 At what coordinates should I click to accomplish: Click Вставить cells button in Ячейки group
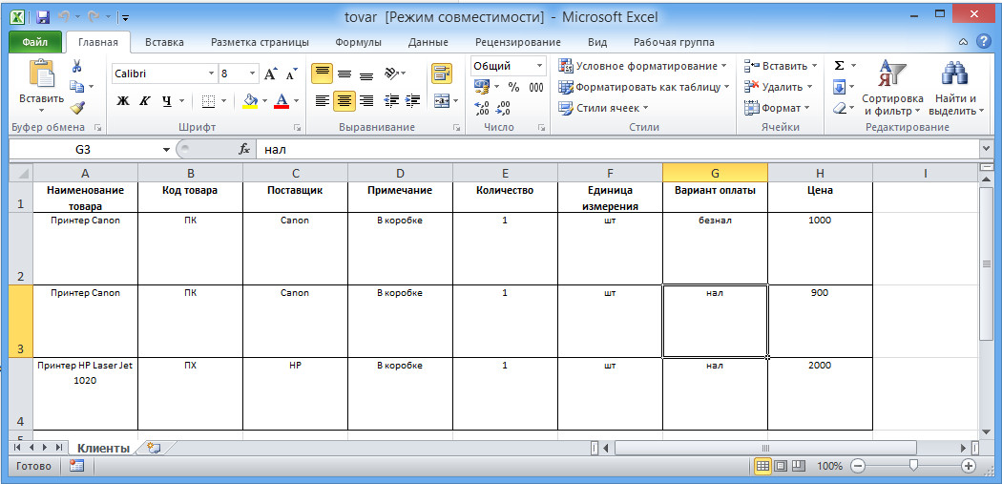click(781, 66)
